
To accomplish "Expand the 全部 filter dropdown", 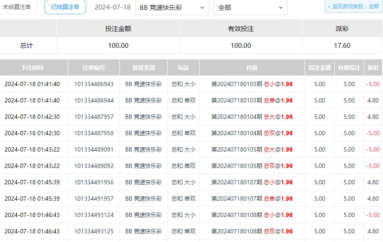I will pyautogui.click(x=250, y=8).
